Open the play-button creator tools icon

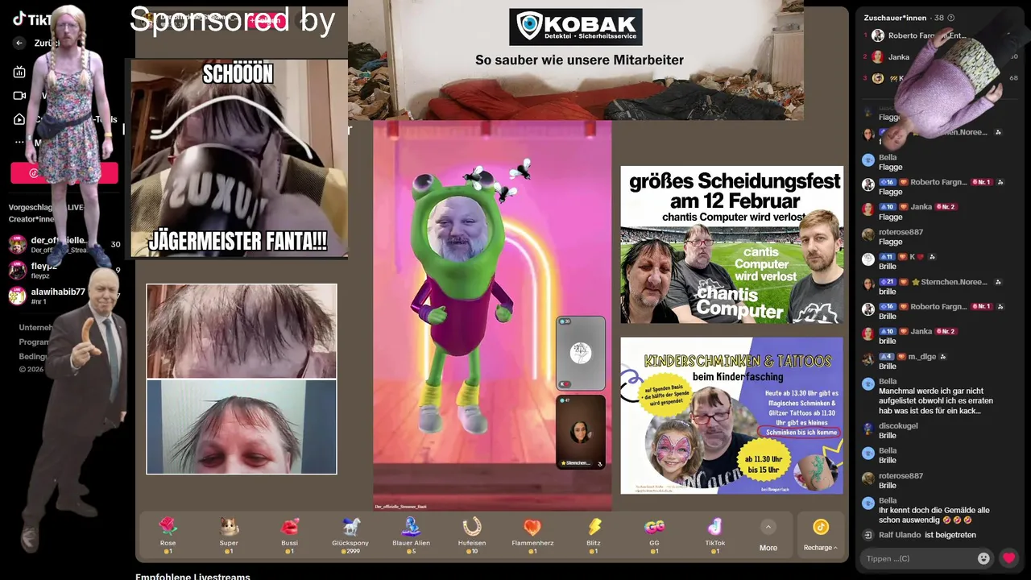(x=19, y=119)
